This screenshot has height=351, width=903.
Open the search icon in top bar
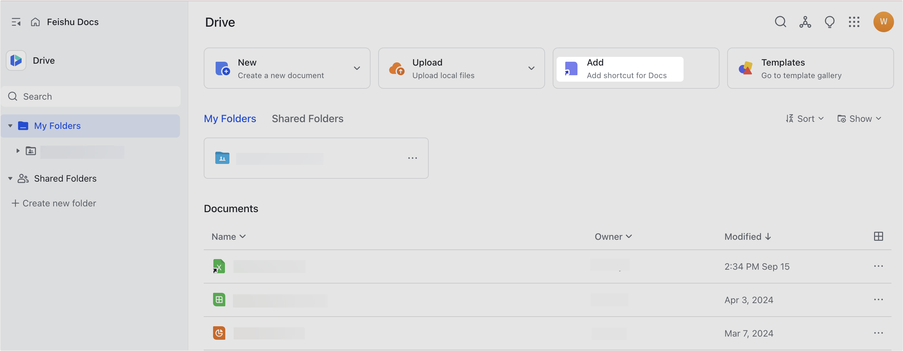[780, 22]
